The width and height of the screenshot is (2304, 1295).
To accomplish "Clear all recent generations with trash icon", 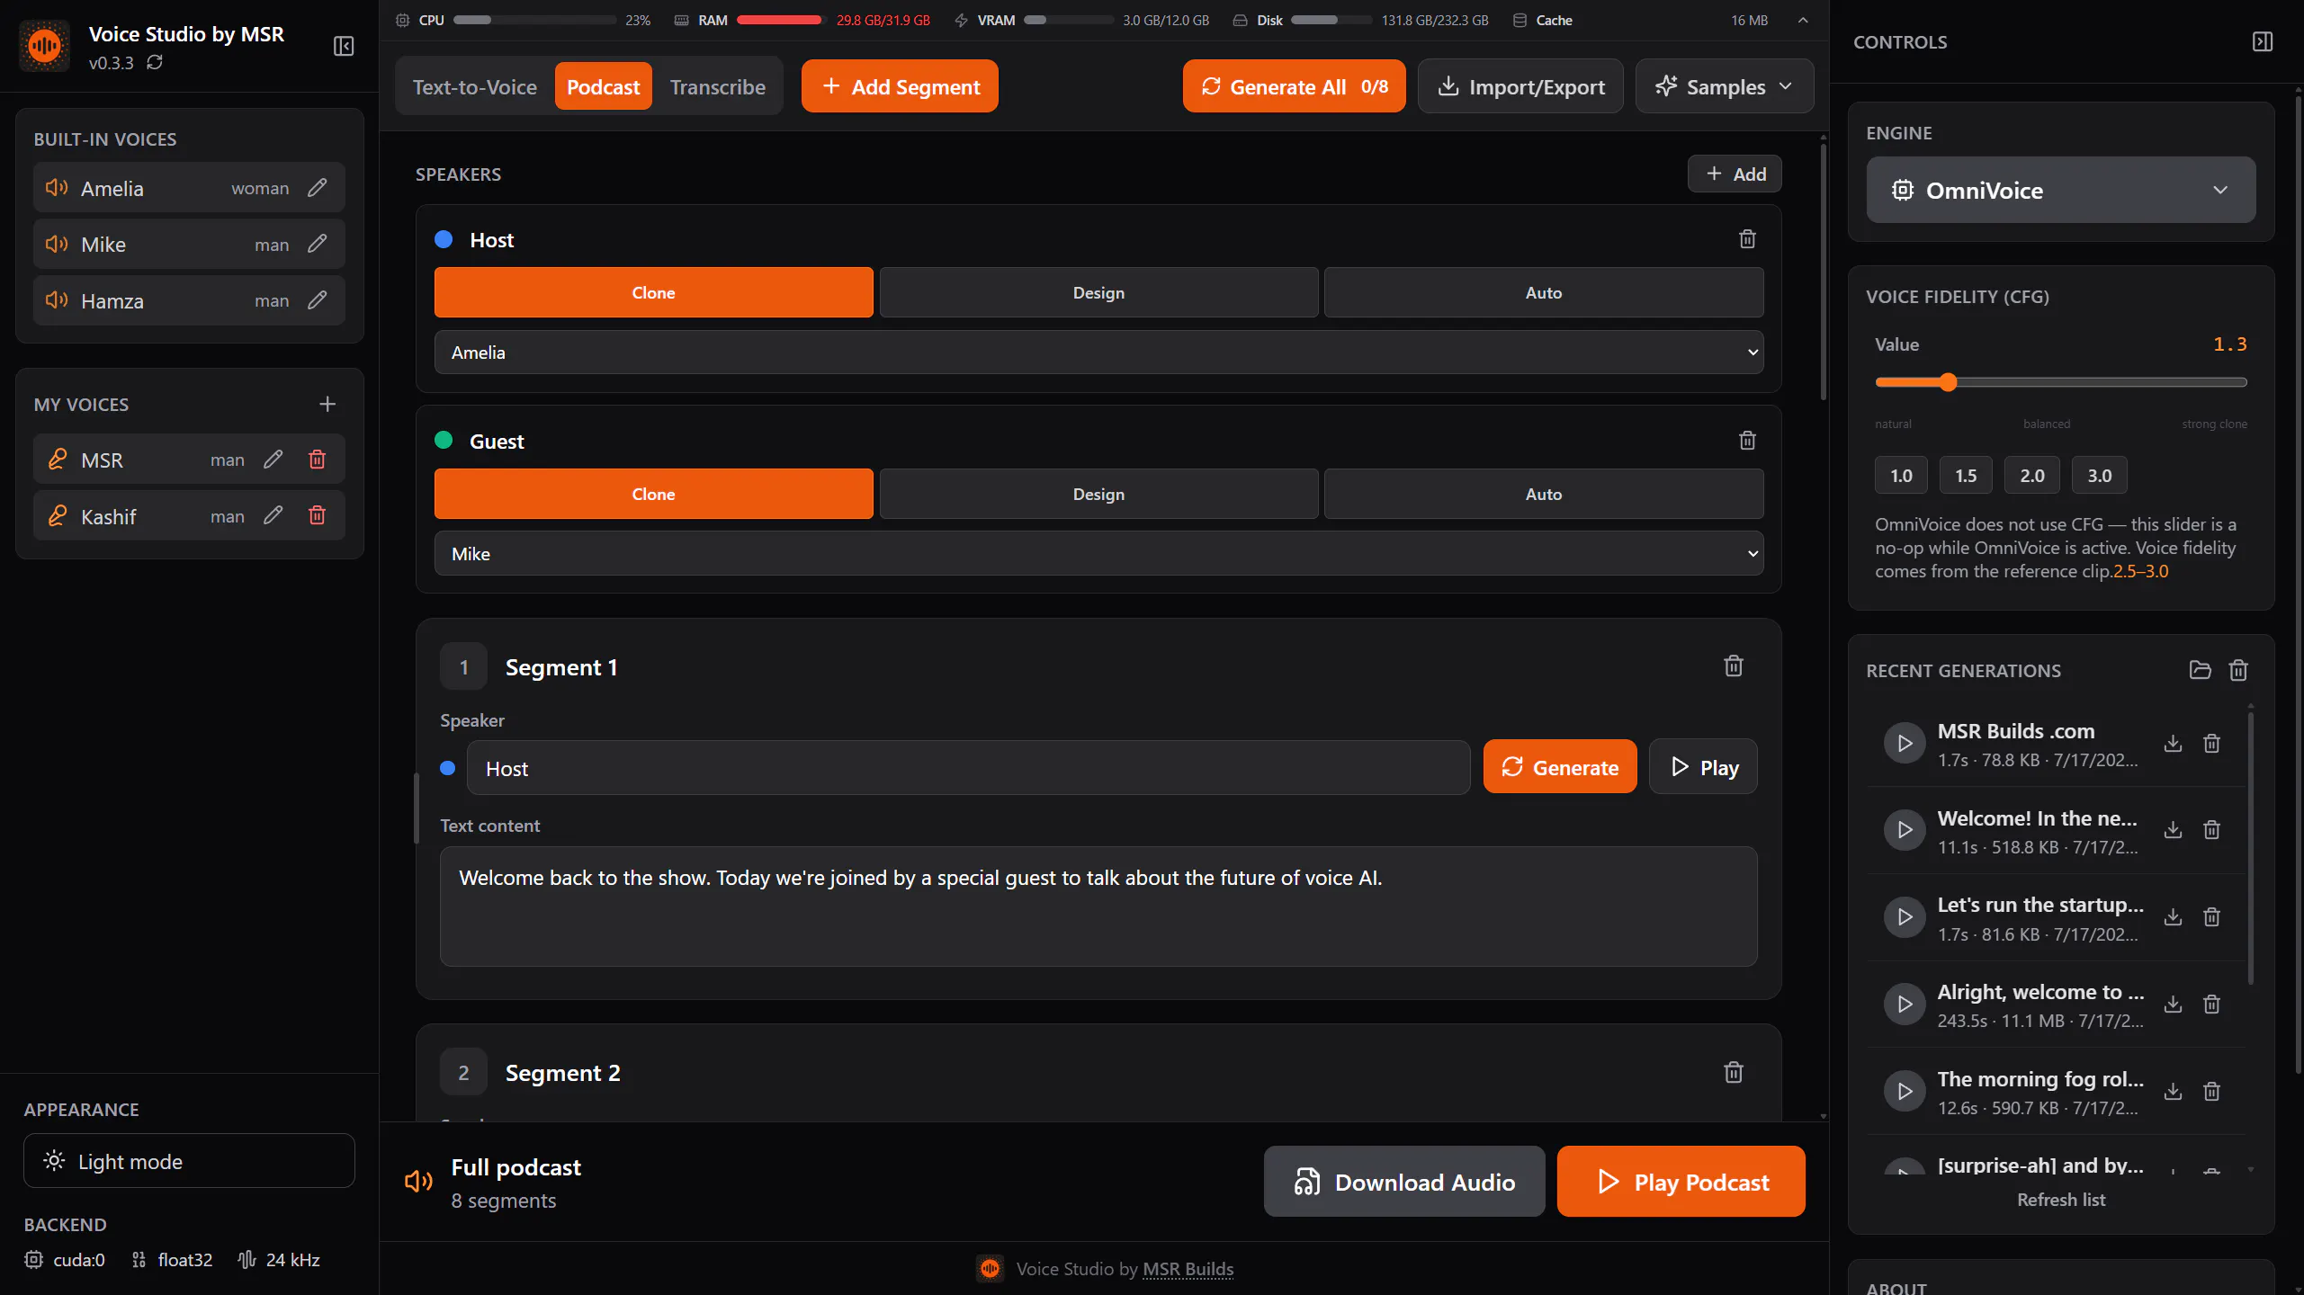I will tap(2238, 670).
